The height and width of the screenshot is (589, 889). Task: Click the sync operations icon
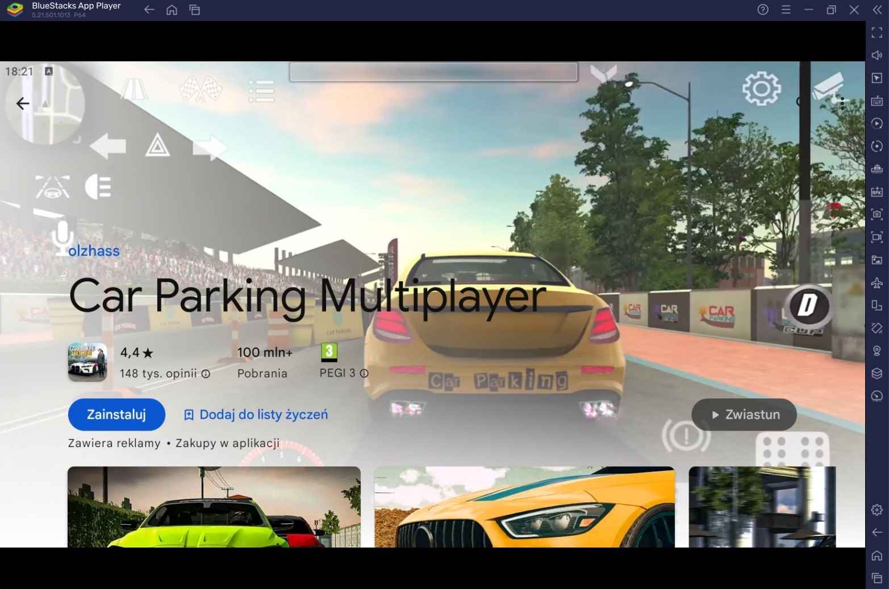click(877, 146)
